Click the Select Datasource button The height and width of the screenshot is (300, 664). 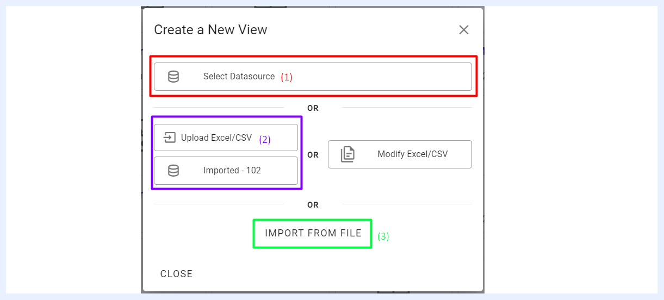click(313, 77)
